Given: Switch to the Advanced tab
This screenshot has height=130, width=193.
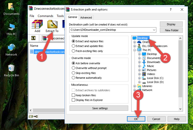Looking at the screenshot, I should [86, 17].
